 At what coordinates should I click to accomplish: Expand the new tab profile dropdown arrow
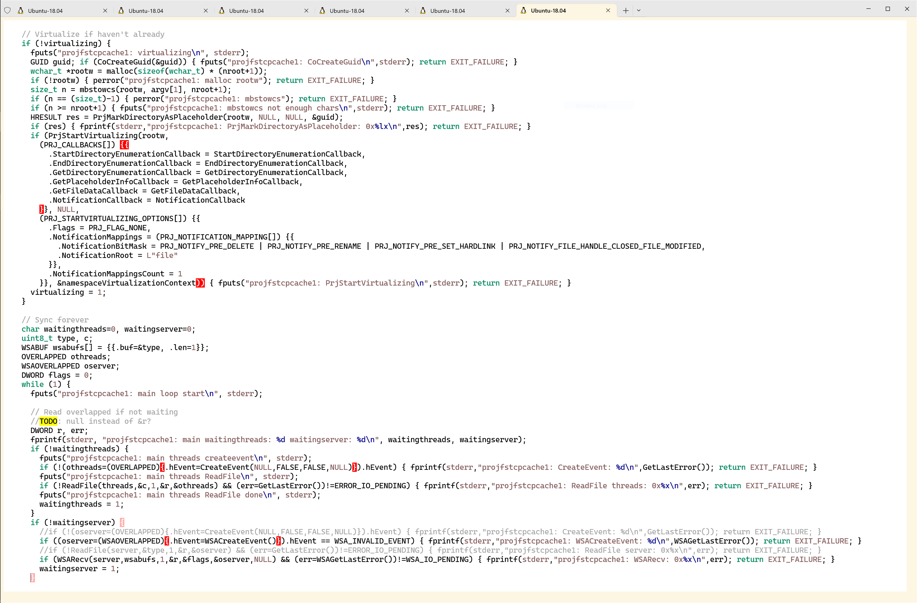[638, 10]
